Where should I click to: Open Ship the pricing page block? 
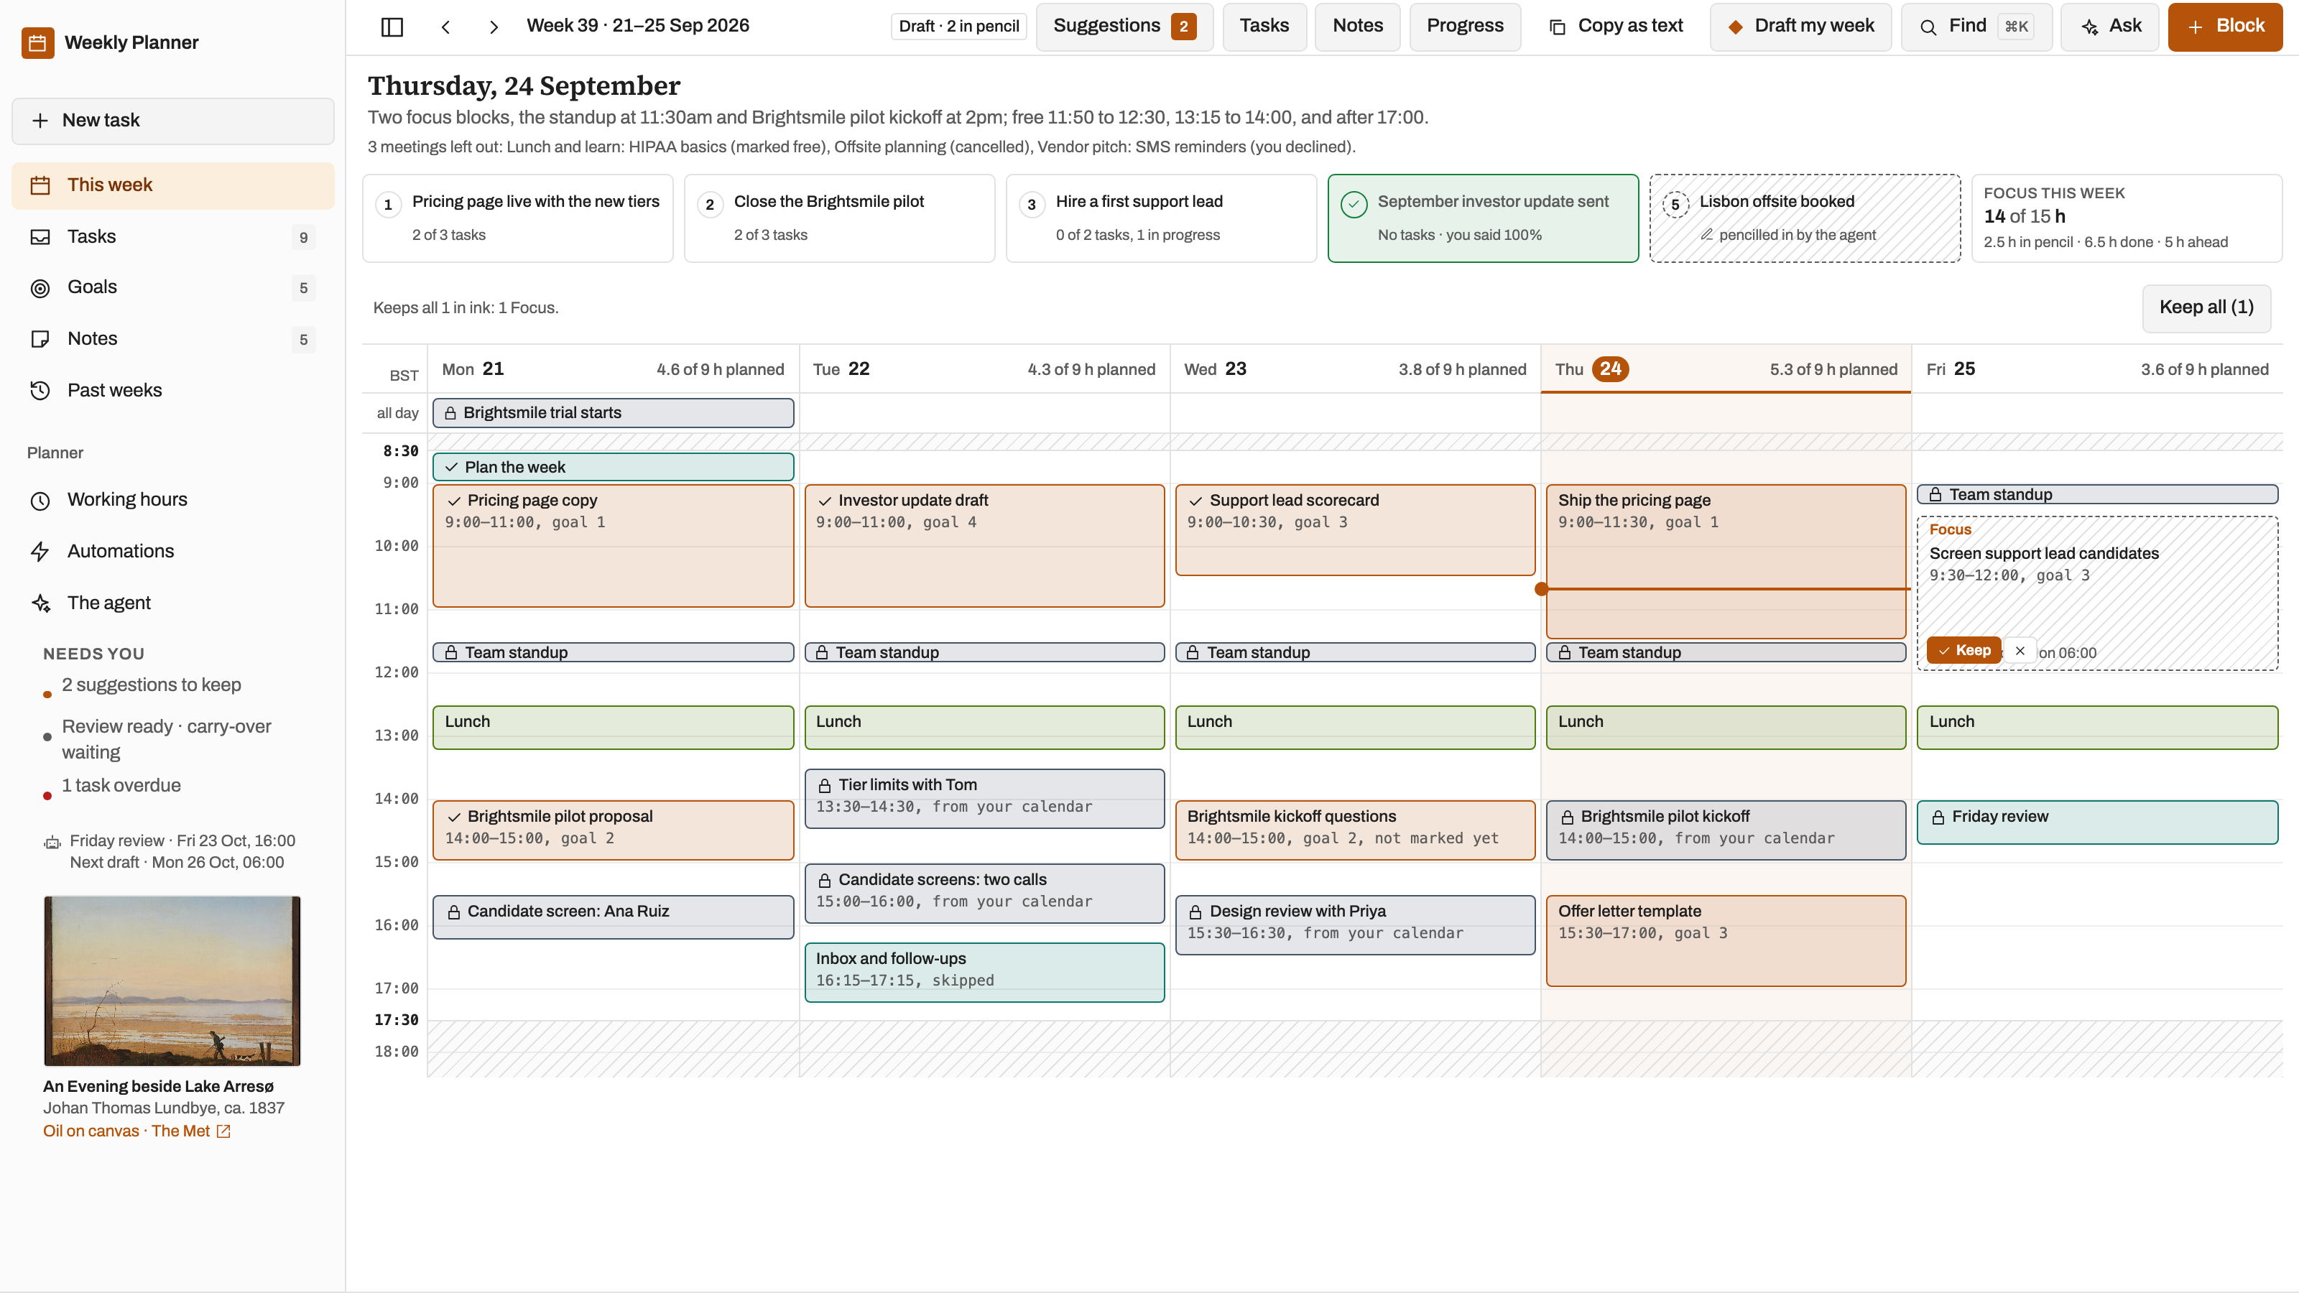[1726, 561]
